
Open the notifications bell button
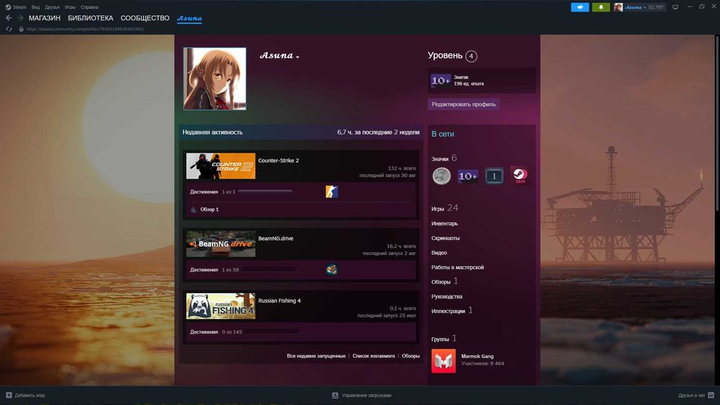pyautogui.click(x=600, y=7)
